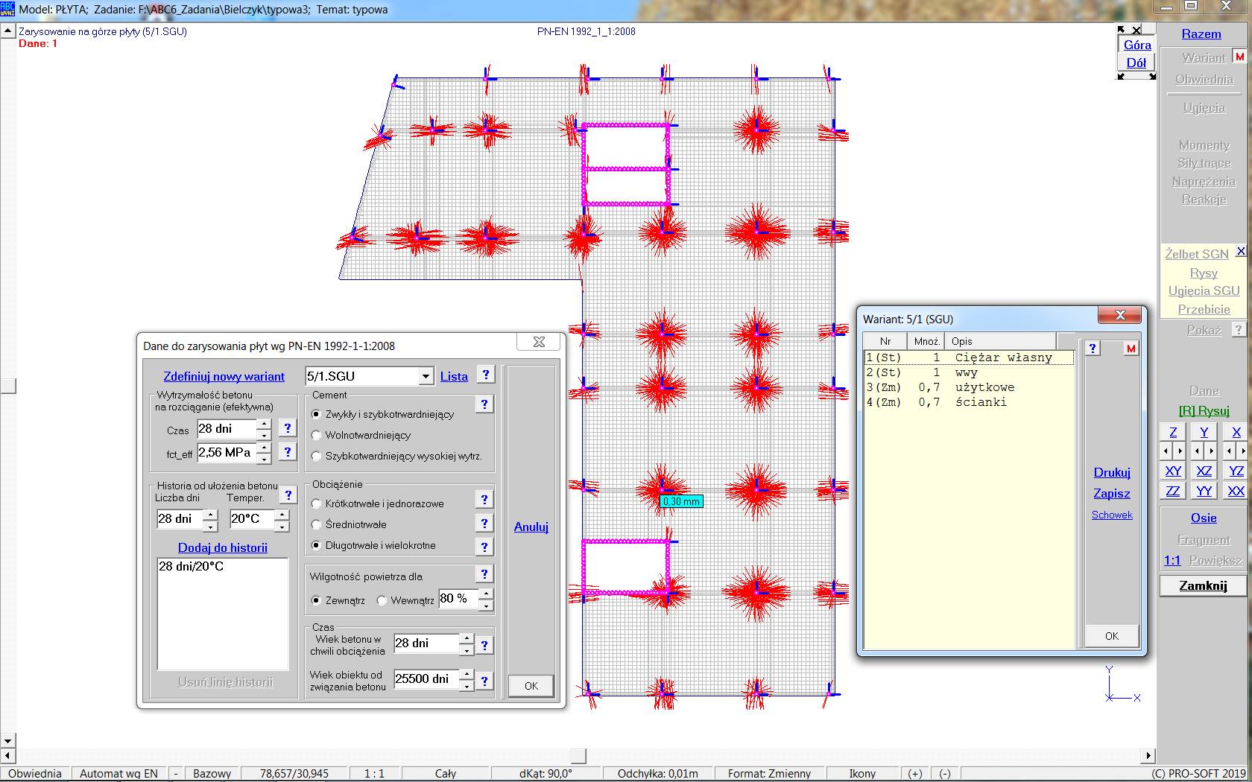Open the 5/1.SGU variant dropdown

click(426, 377)
